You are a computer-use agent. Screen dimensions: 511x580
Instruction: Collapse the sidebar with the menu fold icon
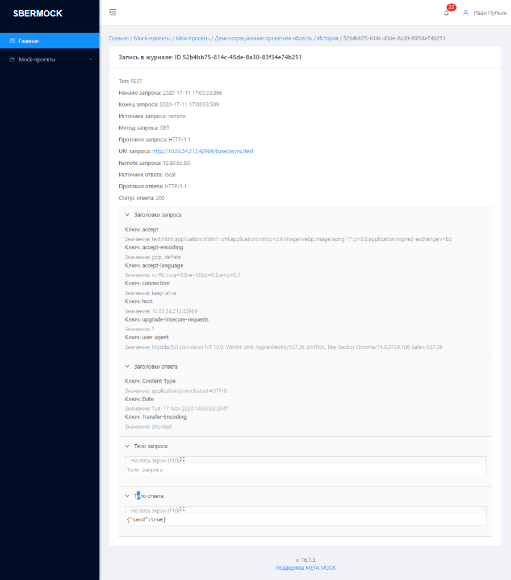coord(113,12)
